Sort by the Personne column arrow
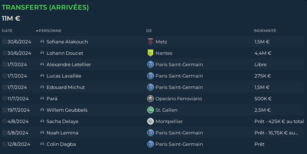The height and width of the screenshot is (154, 307). [37, 31]
